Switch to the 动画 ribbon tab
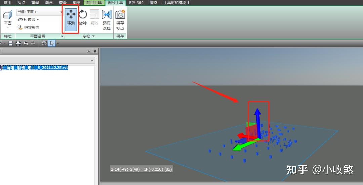Viewport: 363px width, 185px height. pyautogui.click(x=49, y=3)
